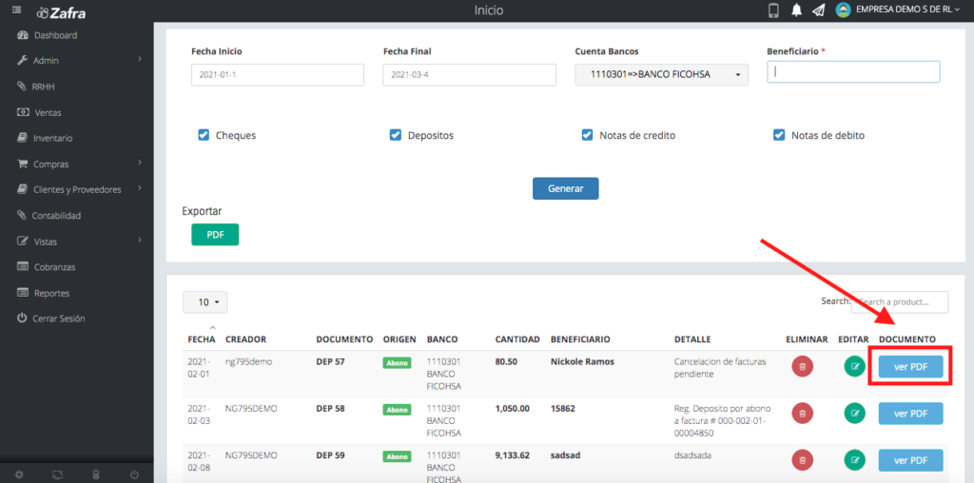The image size is (974, 483).
Task: Click the table Search box
Action: point(900,301)
